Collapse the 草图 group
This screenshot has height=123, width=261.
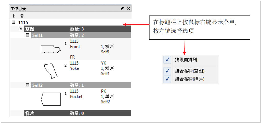21,29
